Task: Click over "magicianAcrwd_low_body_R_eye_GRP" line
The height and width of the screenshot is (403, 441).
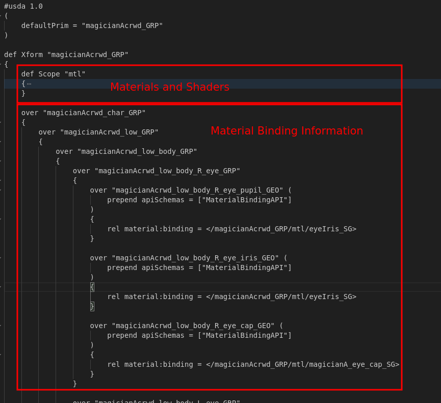Action: (x=157, y=171)
